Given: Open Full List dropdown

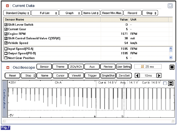Looking at the screenshot, I should pos(45,13).
